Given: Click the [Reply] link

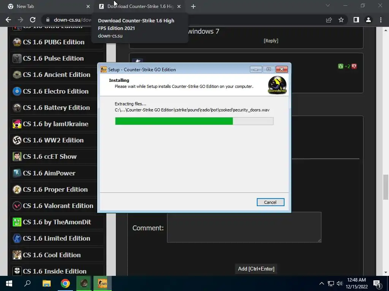Looking at the screenshot, I should coord(271,41).
